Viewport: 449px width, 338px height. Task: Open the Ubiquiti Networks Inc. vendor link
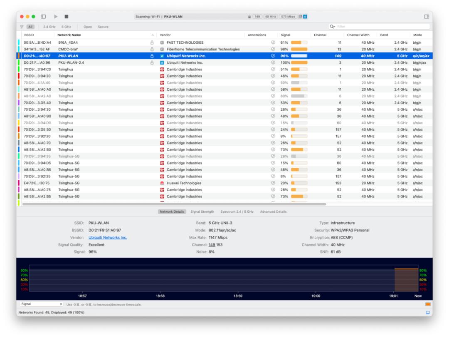pyautogui.click(x=108, y=237)
